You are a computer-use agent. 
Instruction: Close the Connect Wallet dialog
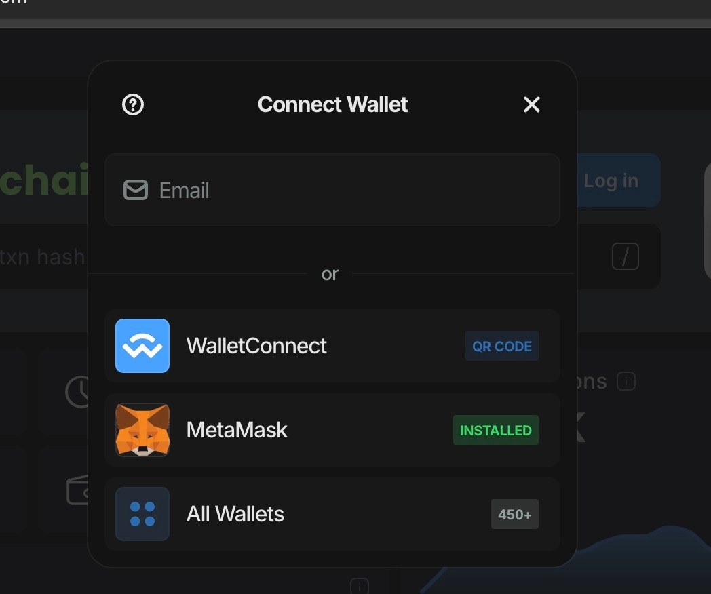pos(531,104)
